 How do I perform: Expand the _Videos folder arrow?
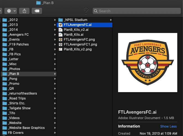pyautogui.click(x=55, y=118)
